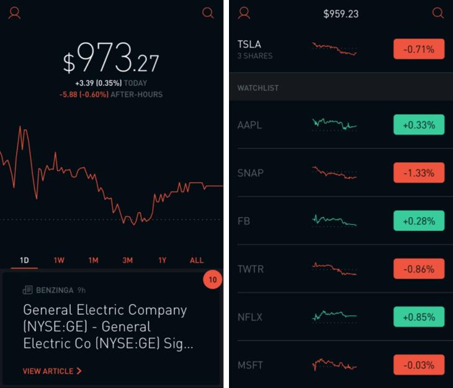Open View Article chevron arrow
Image resolution: width=453 pixels, height=388 pixels.
click(x=79, y=371)
